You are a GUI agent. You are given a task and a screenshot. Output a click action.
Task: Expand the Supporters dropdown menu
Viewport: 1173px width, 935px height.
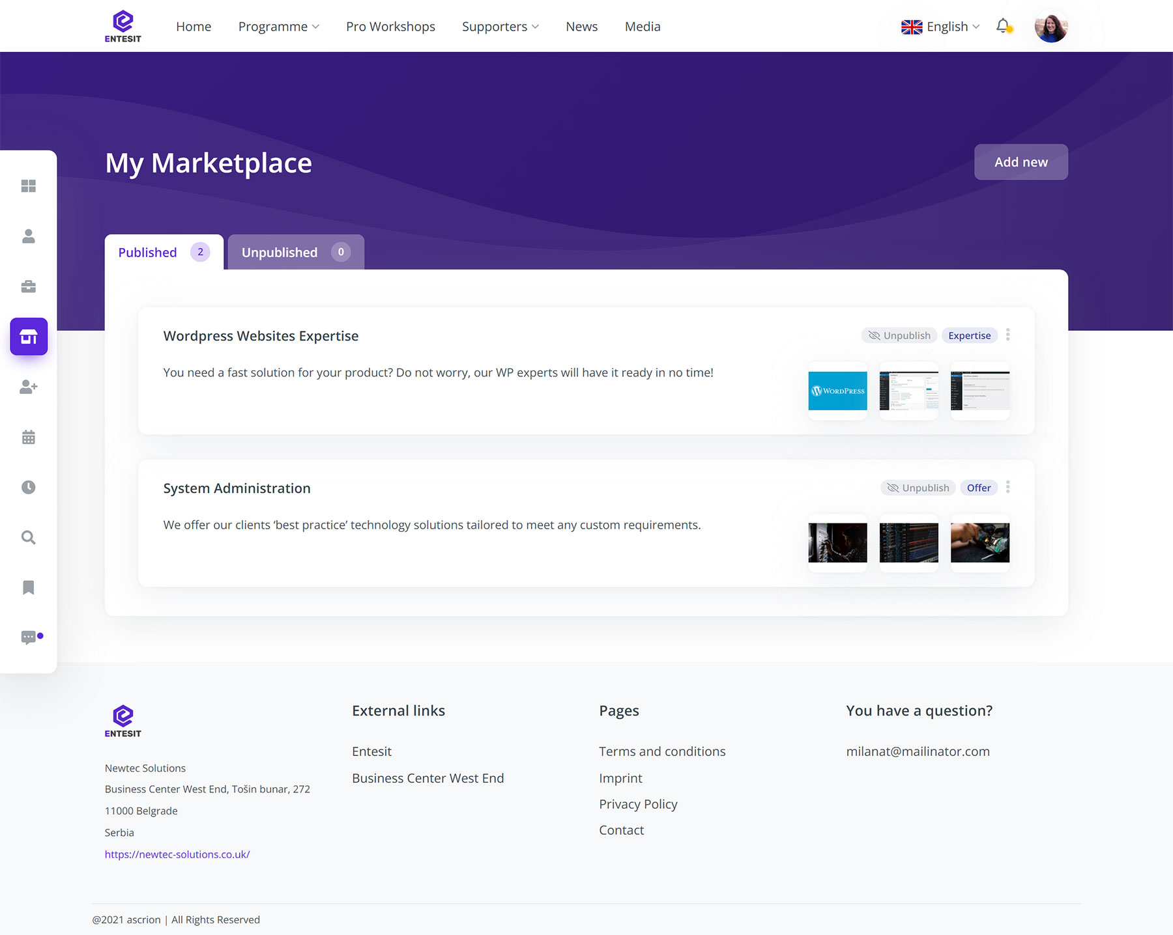tap(500, 27)
